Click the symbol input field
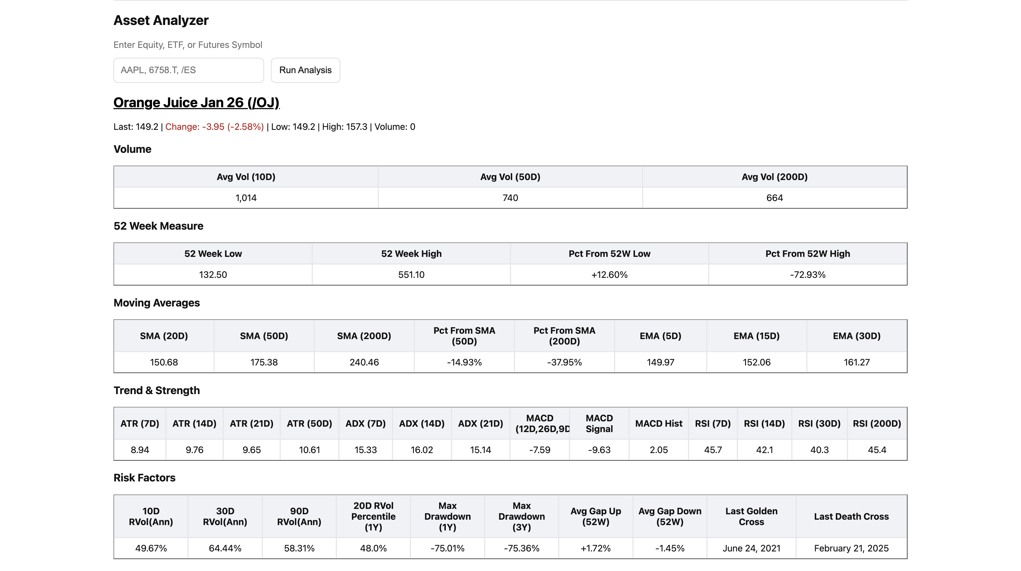 point(188,70)
